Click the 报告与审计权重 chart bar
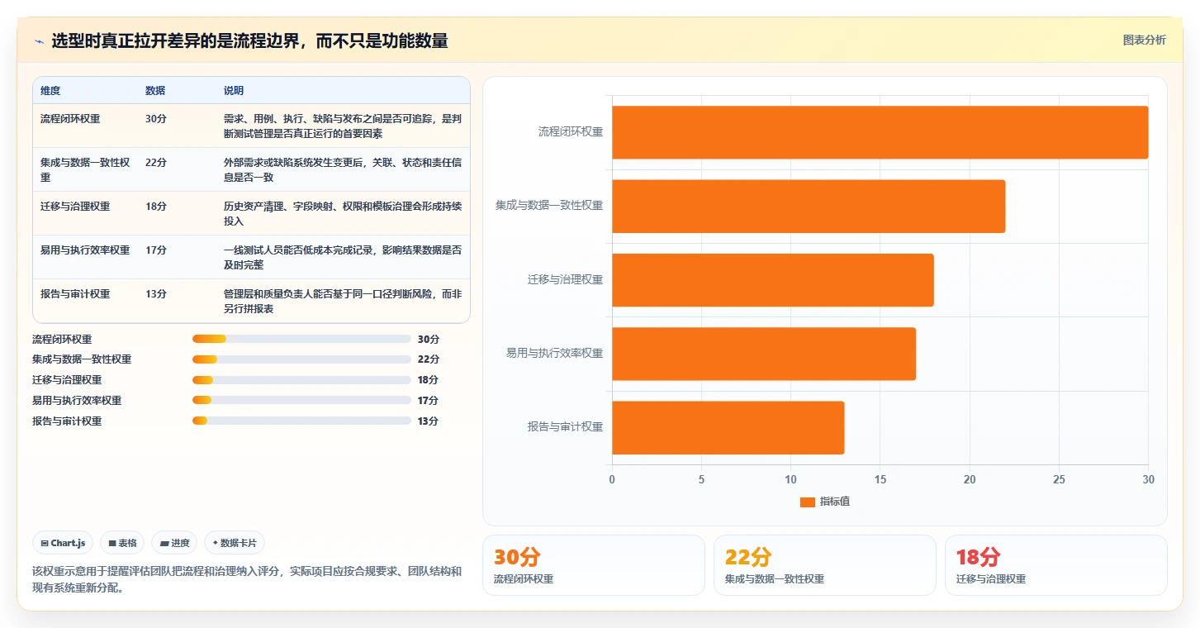 [x=728, y=427]
